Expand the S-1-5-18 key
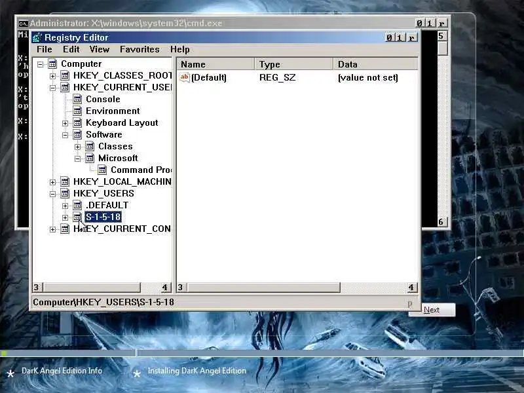 coord(65,217)
